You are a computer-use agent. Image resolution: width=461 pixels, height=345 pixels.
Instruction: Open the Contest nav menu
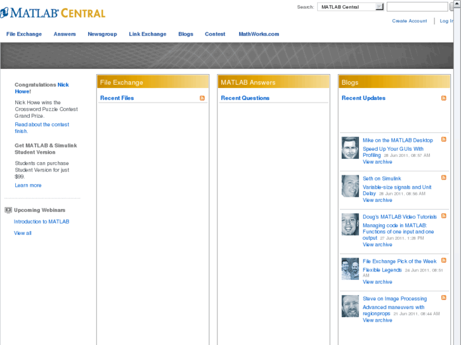pyautogui.click(x=215, y=34)
